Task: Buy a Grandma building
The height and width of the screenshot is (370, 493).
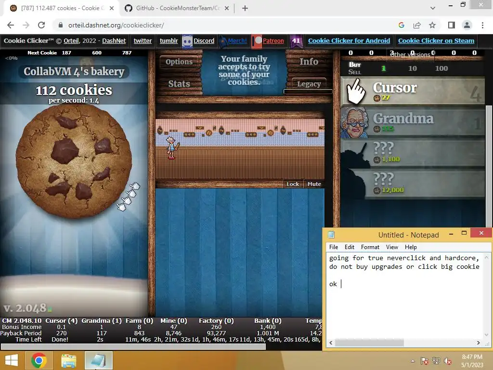Action: (x=413, y=122)
